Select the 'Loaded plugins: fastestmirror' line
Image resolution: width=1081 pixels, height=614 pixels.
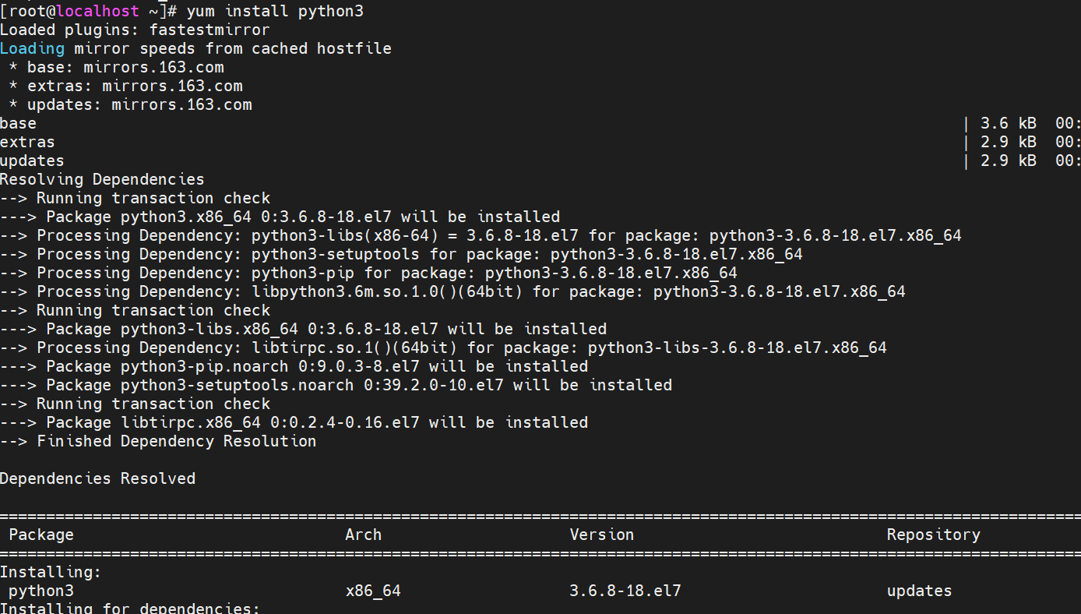(x=135, y=30)
